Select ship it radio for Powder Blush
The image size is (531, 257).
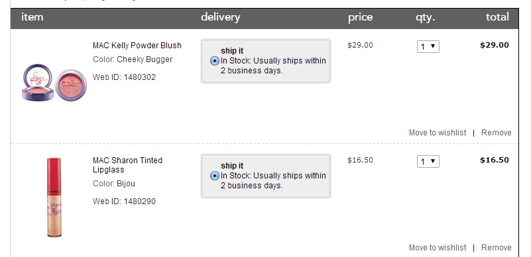pos(214,61)
